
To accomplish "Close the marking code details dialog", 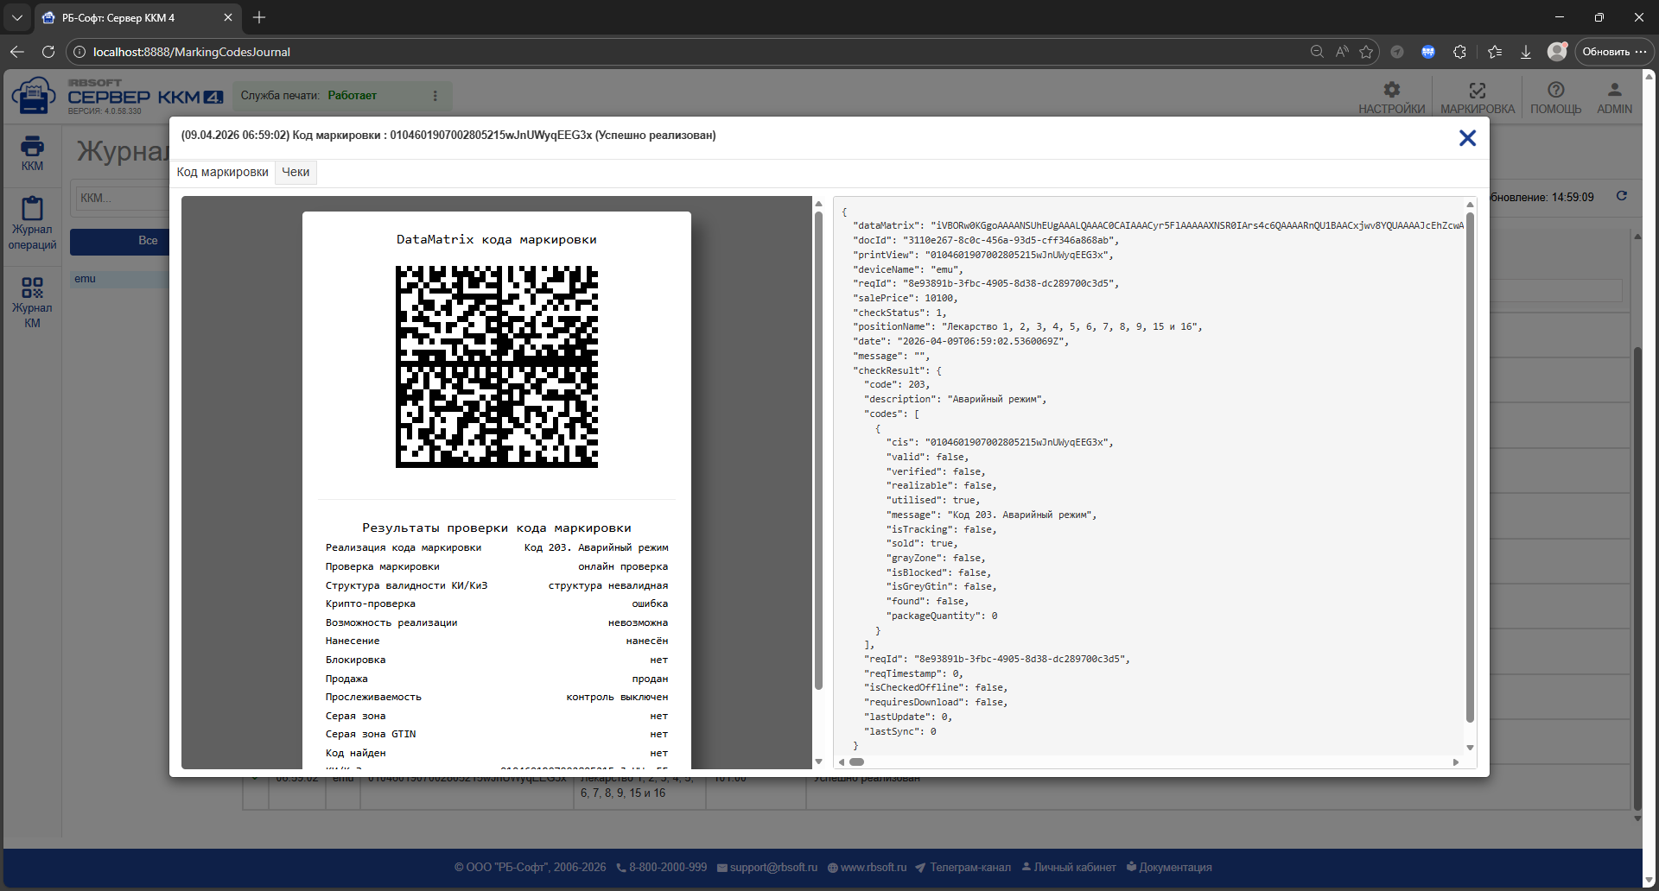I will [x=1467, y=138].
